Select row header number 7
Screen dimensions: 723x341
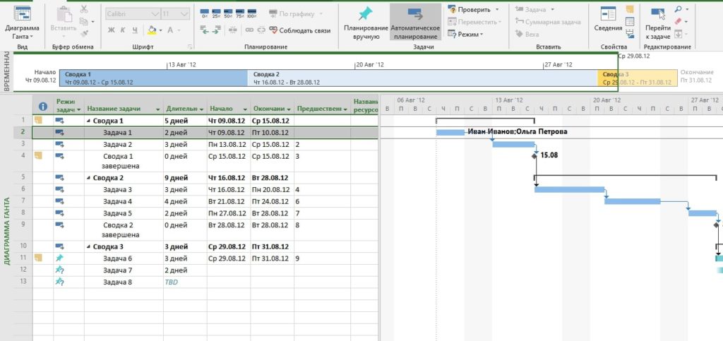click(x=23, y=201)
